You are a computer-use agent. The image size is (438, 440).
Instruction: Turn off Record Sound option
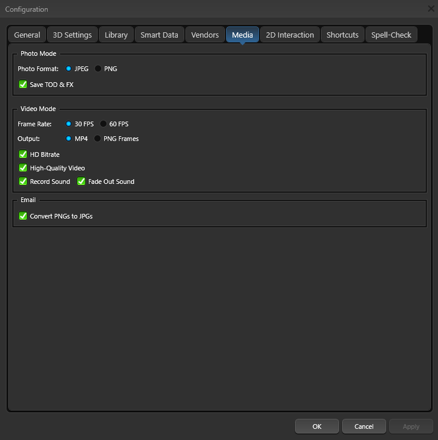click(24, 182)
